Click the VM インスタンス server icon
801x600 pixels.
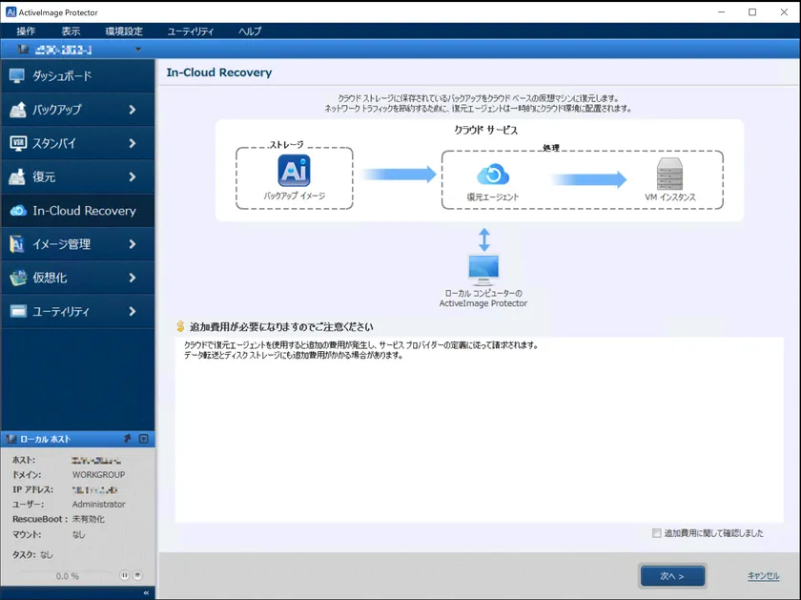point(670,174)
